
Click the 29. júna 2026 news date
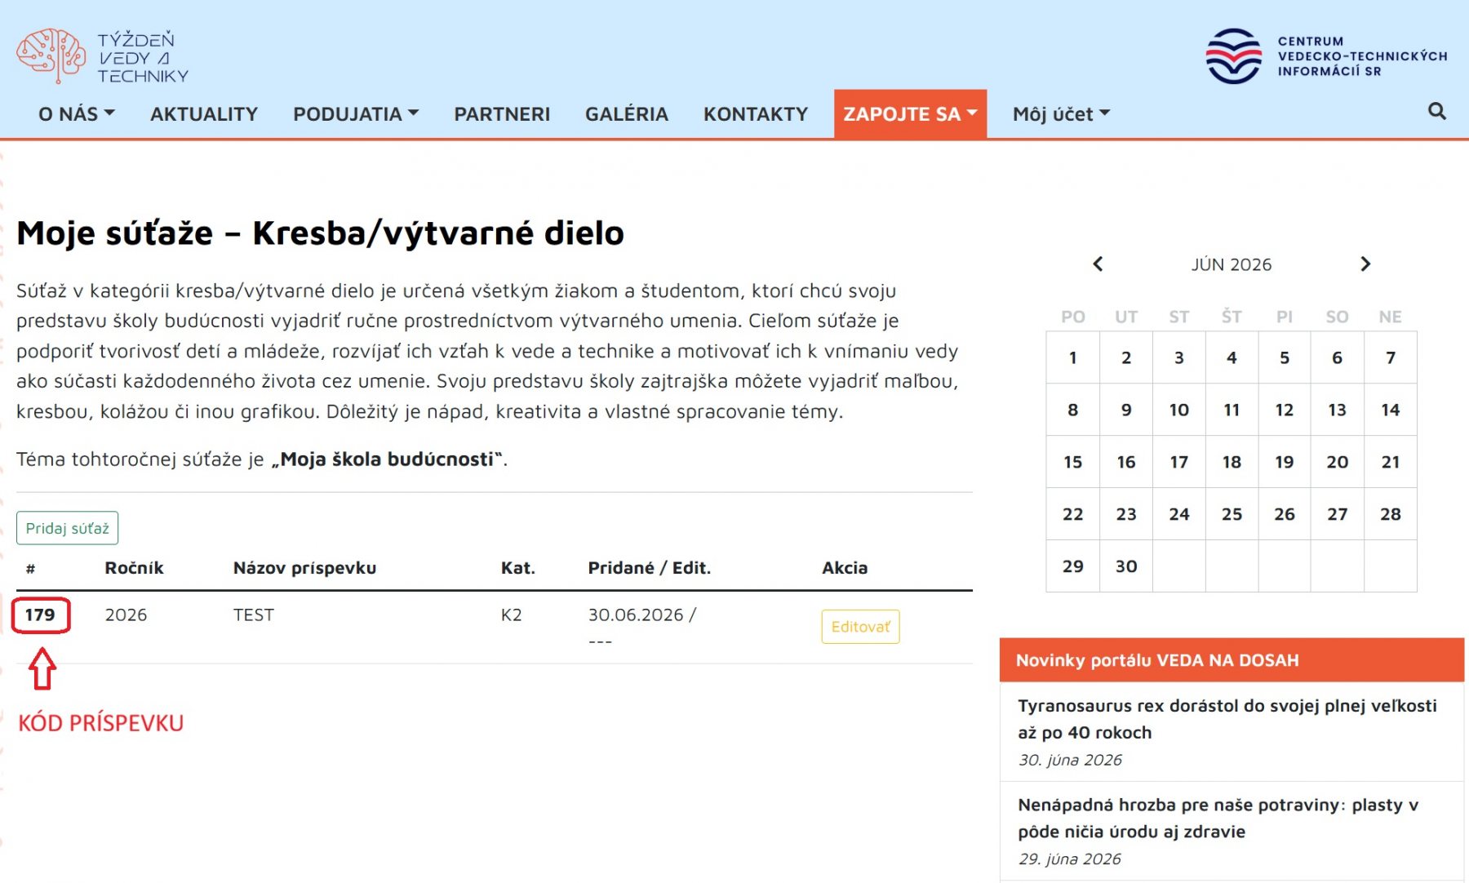click(x=1070, y=859)
